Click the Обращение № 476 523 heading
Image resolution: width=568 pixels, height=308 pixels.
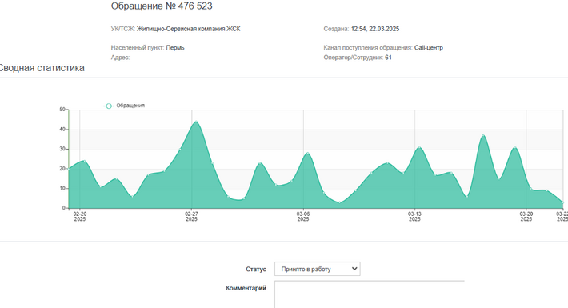tap(162, 6)
